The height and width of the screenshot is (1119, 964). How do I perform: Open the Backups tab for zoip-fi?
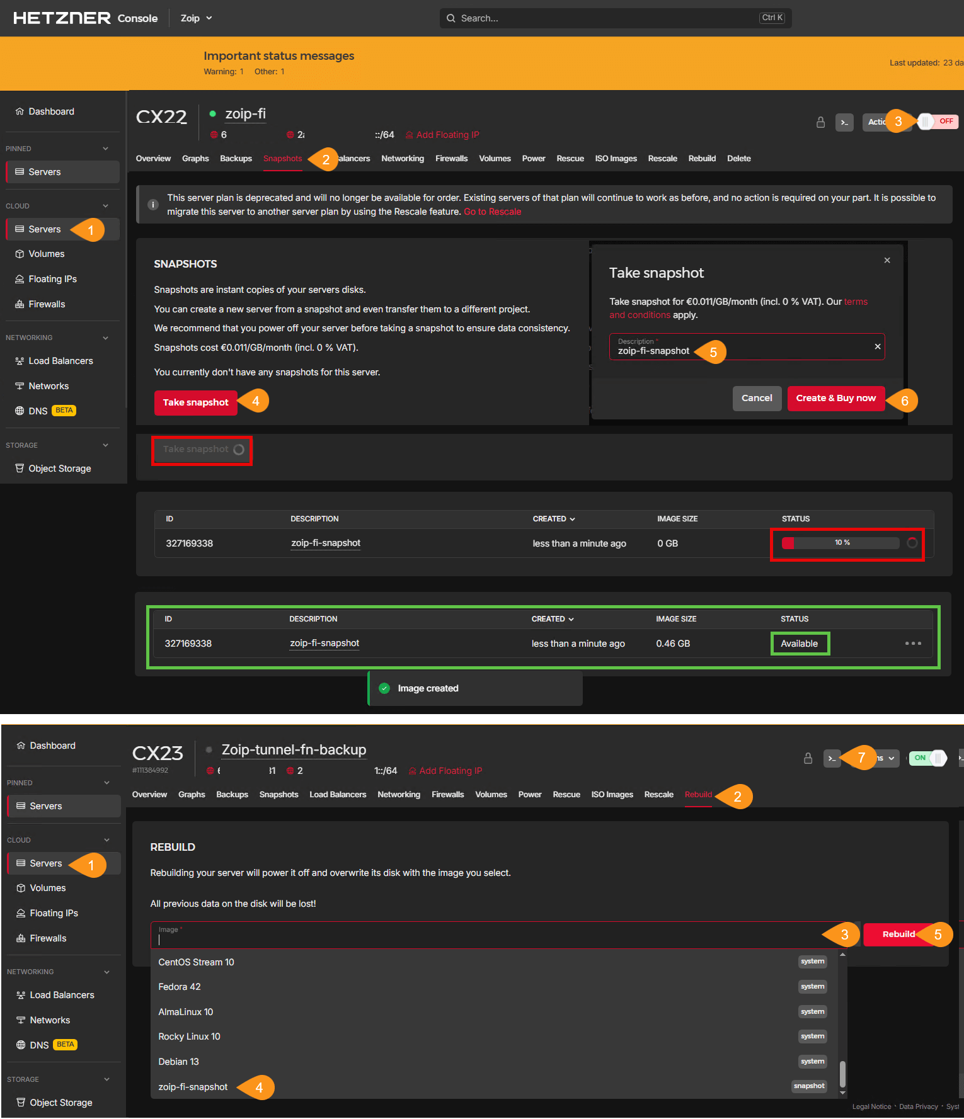tap(236, 159)
